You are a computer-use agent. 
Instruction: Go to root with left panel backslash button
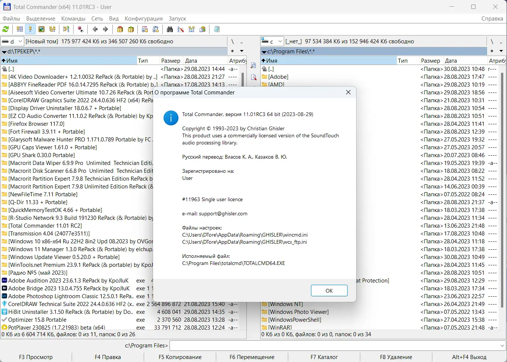[232, 41]
